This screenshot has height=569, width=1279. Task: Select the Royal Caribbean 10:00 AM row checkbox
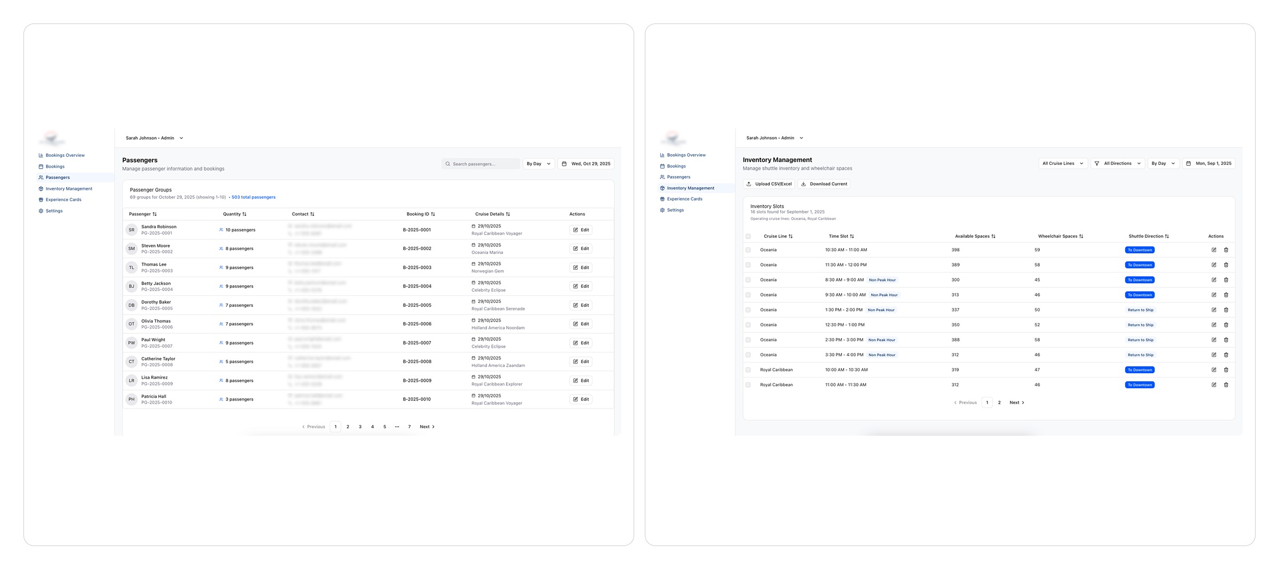tap(748, 370)
